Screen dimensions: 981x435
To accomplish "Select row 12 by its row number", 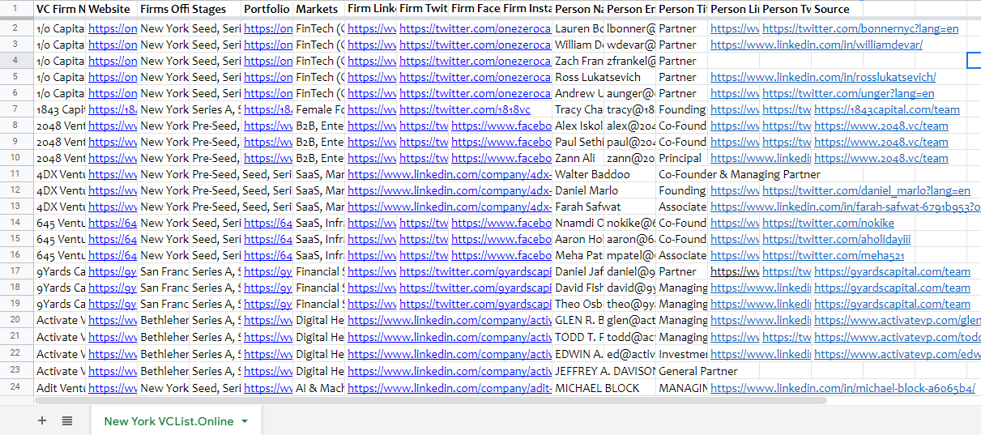I will coord(16,190).
